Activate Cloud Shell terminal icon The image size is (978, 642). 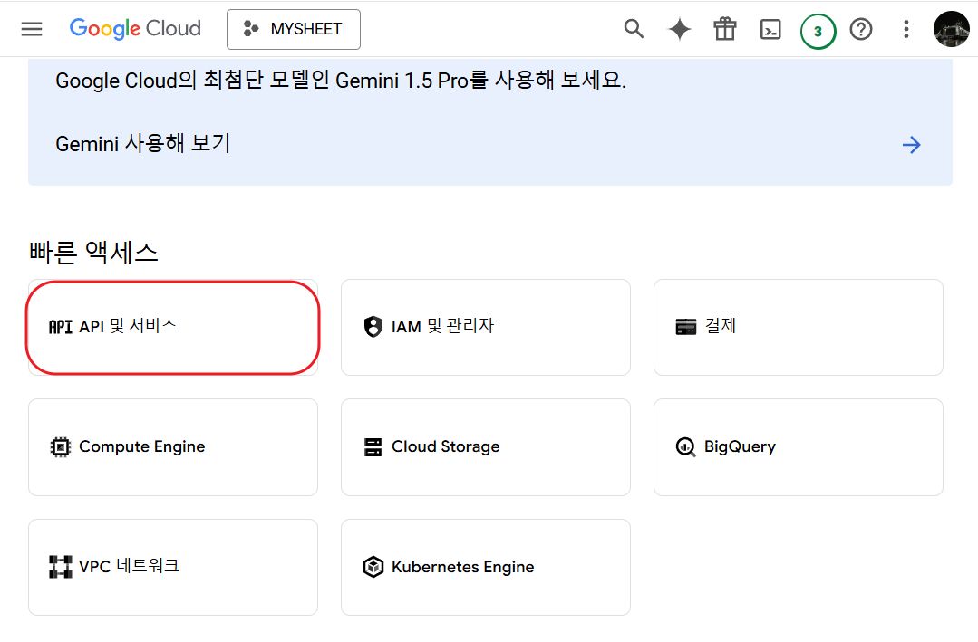coord(770,29)
